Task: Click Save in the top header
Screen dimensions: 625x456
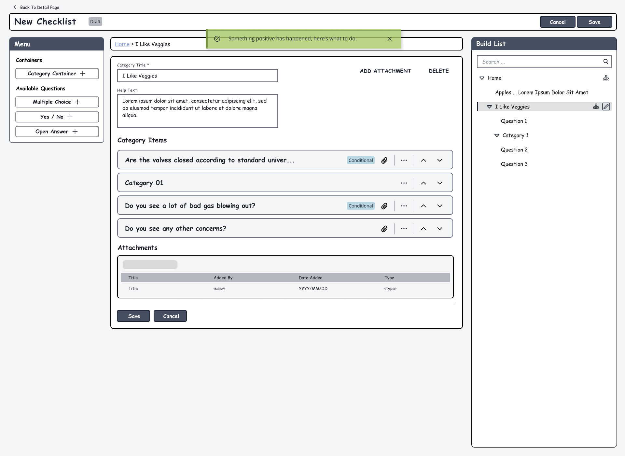Action: (x=594, y=22)
